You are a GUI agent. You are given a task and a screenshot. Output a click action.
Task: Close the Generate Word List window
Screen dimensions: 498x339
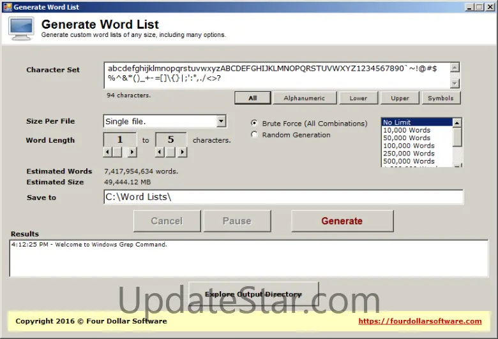click(x=490, y=7)
